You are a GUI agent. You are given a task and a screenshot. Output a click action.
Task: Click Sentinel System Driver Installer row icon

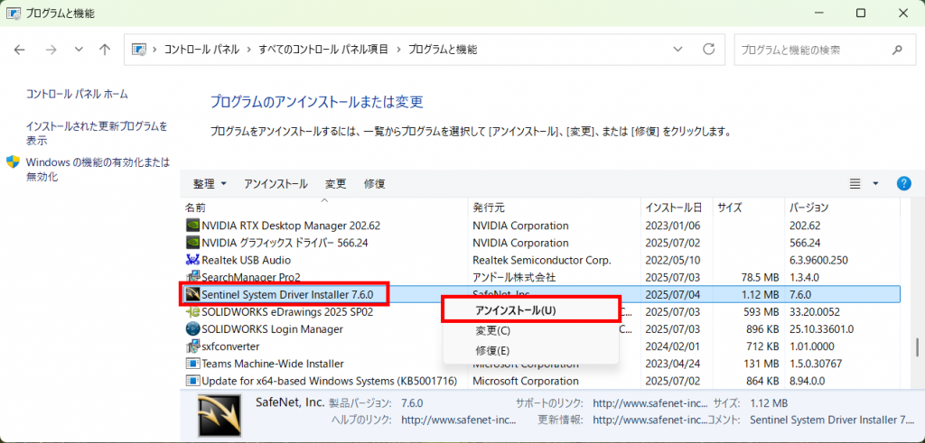coord(192,294)
